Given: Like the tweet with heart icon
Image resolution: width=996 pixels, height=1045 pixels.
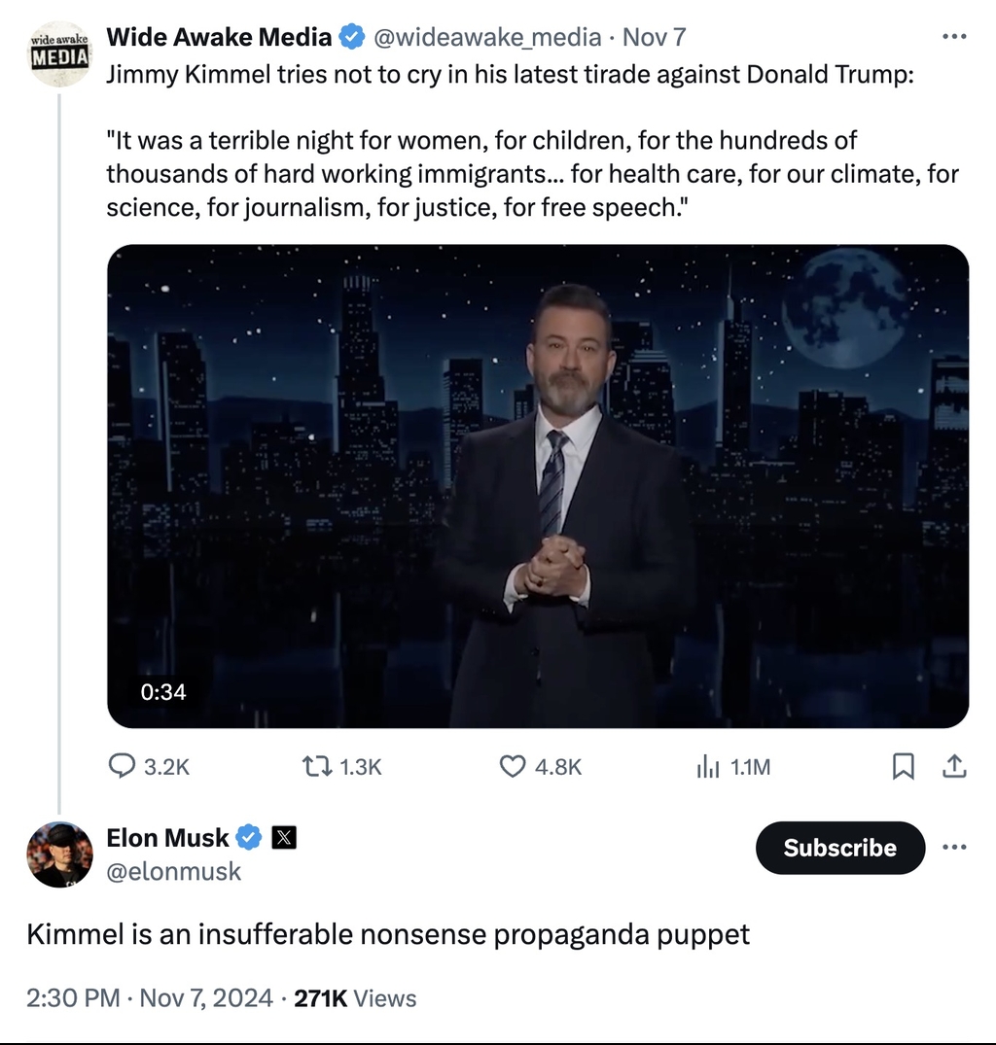Looking at the screenshot, I should pos(513,767).
